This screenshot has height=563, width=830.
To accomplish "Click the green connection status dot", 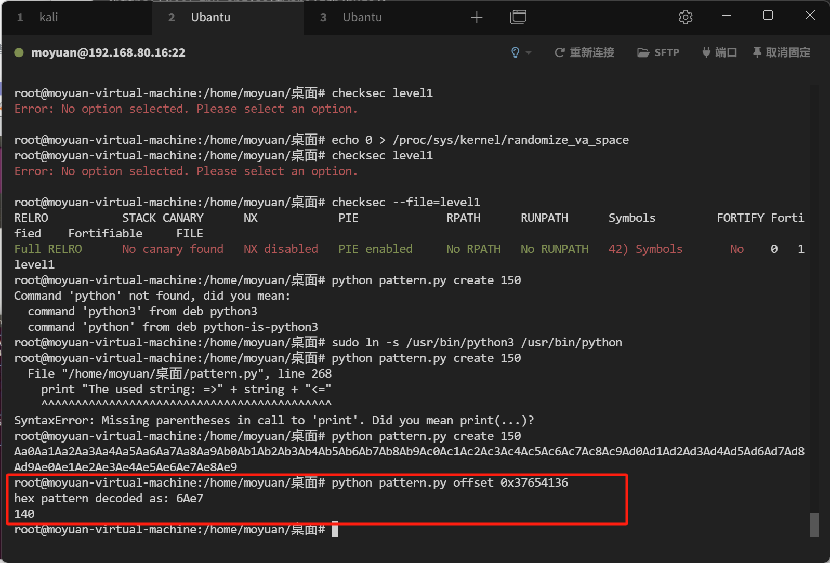I will pyautogui.click(x=19, y=52).
